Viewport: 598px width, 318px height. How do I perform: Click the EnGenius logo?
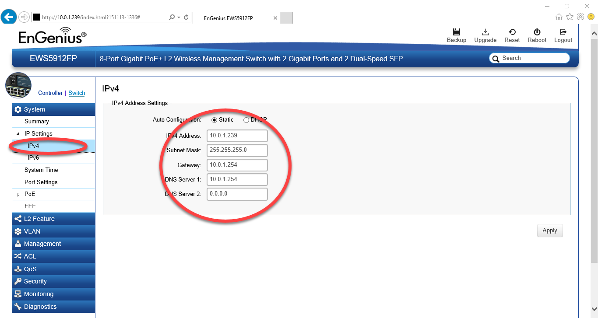point(53,36)
